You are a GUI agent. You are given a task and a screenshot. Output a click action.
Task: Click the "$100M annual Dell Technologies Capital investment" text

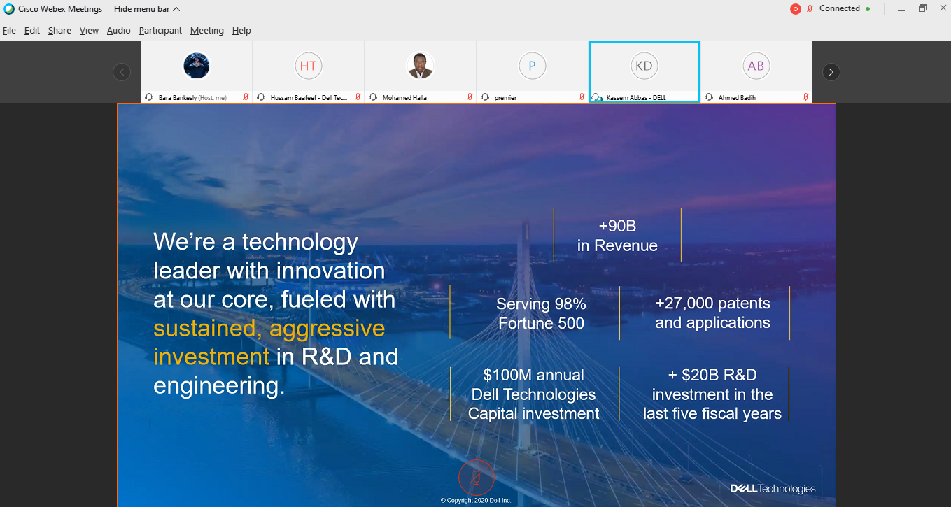click(x=534, y=394)
